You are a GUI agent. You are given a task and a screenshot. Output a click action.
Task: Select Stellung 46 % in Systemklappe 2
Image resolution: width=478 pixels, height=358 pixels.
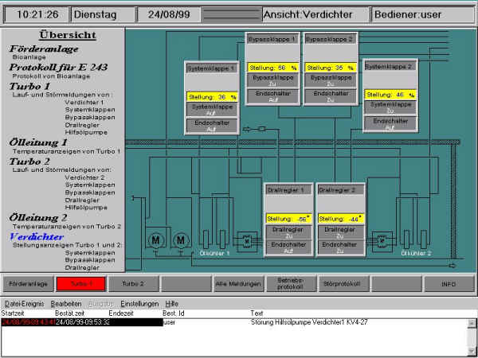point(390,95)
